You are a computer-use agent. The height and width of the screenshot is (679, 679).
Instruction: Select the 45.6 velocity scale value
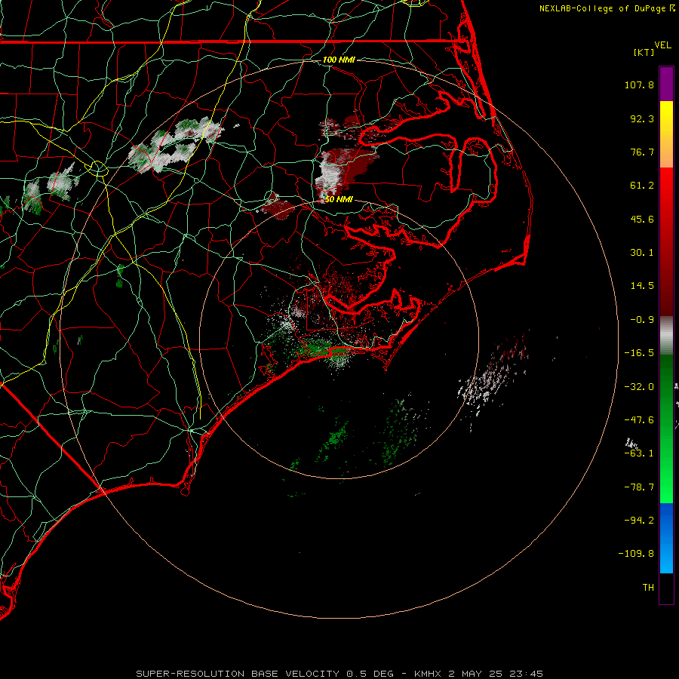pos(642,219)
